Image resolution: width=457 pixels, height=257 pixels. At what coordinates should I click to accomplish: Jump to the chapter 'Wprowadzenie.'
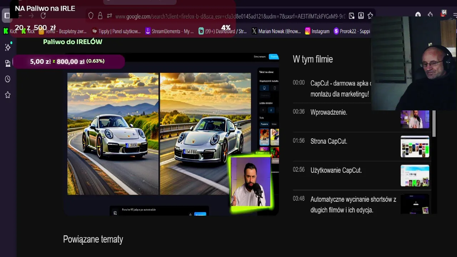tap(329, 112)
